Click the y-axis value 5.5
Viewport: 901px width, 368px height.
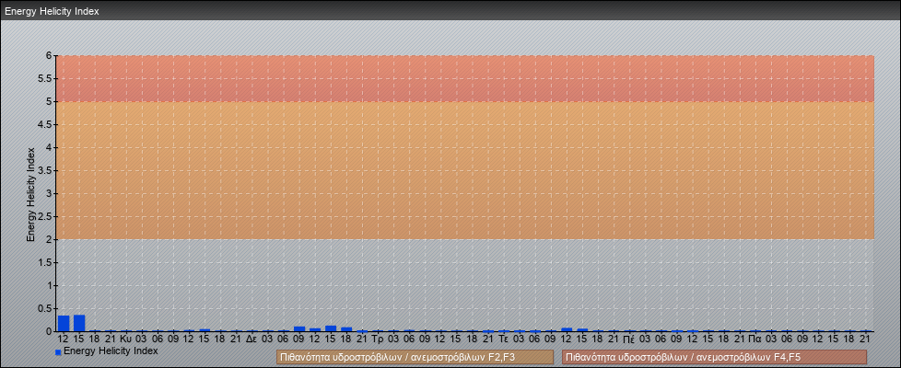46,78
